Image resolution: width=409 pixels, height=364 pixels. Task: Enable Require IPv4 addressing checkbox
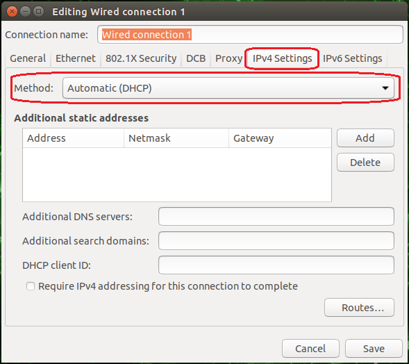tap(31, 286)
